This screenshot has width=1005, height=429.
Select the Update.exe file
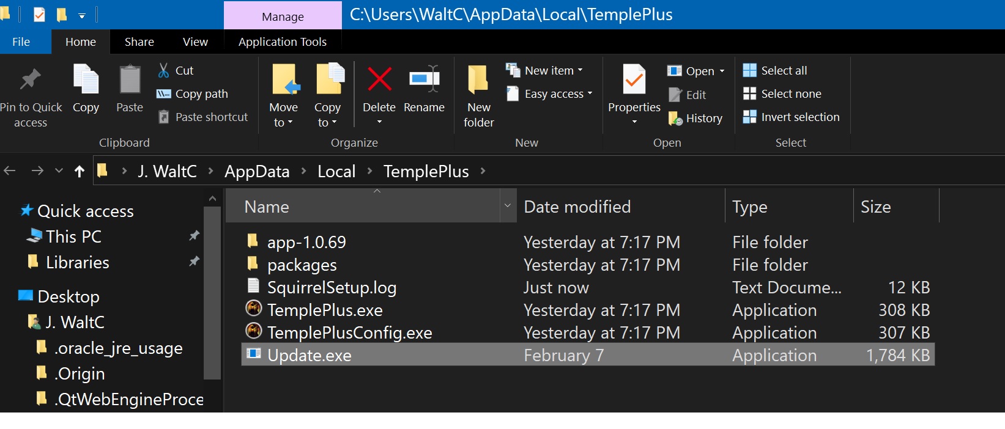click(x=588, y=355)
